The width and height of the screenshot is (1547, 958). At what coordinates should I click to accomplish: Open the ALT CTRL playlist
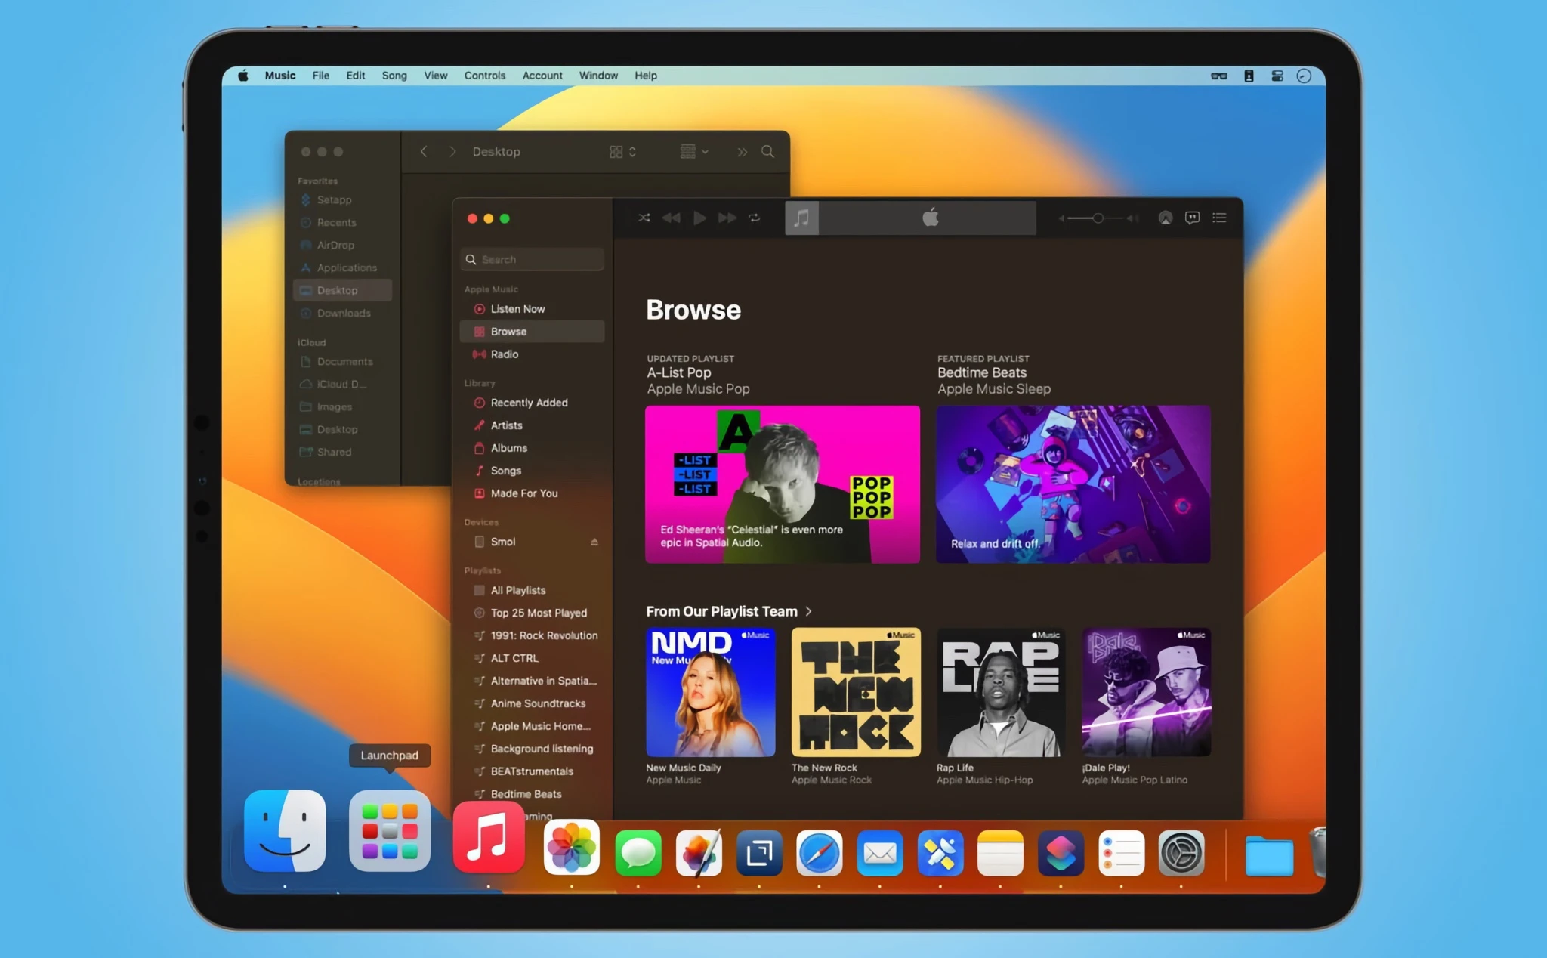(x=532, y=658)
